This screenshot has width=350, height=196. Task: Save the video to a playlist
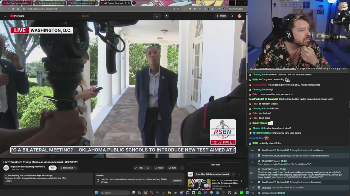click(172, 168)
